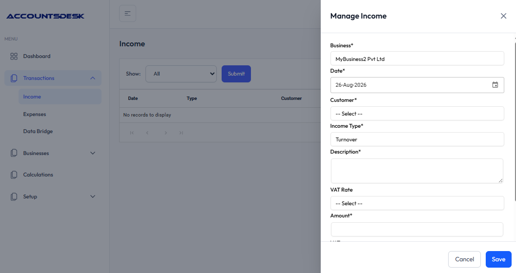Click the AccountsDesk logo
The width and height of the screenshot is (516, 273).
(x=45, y=16)
